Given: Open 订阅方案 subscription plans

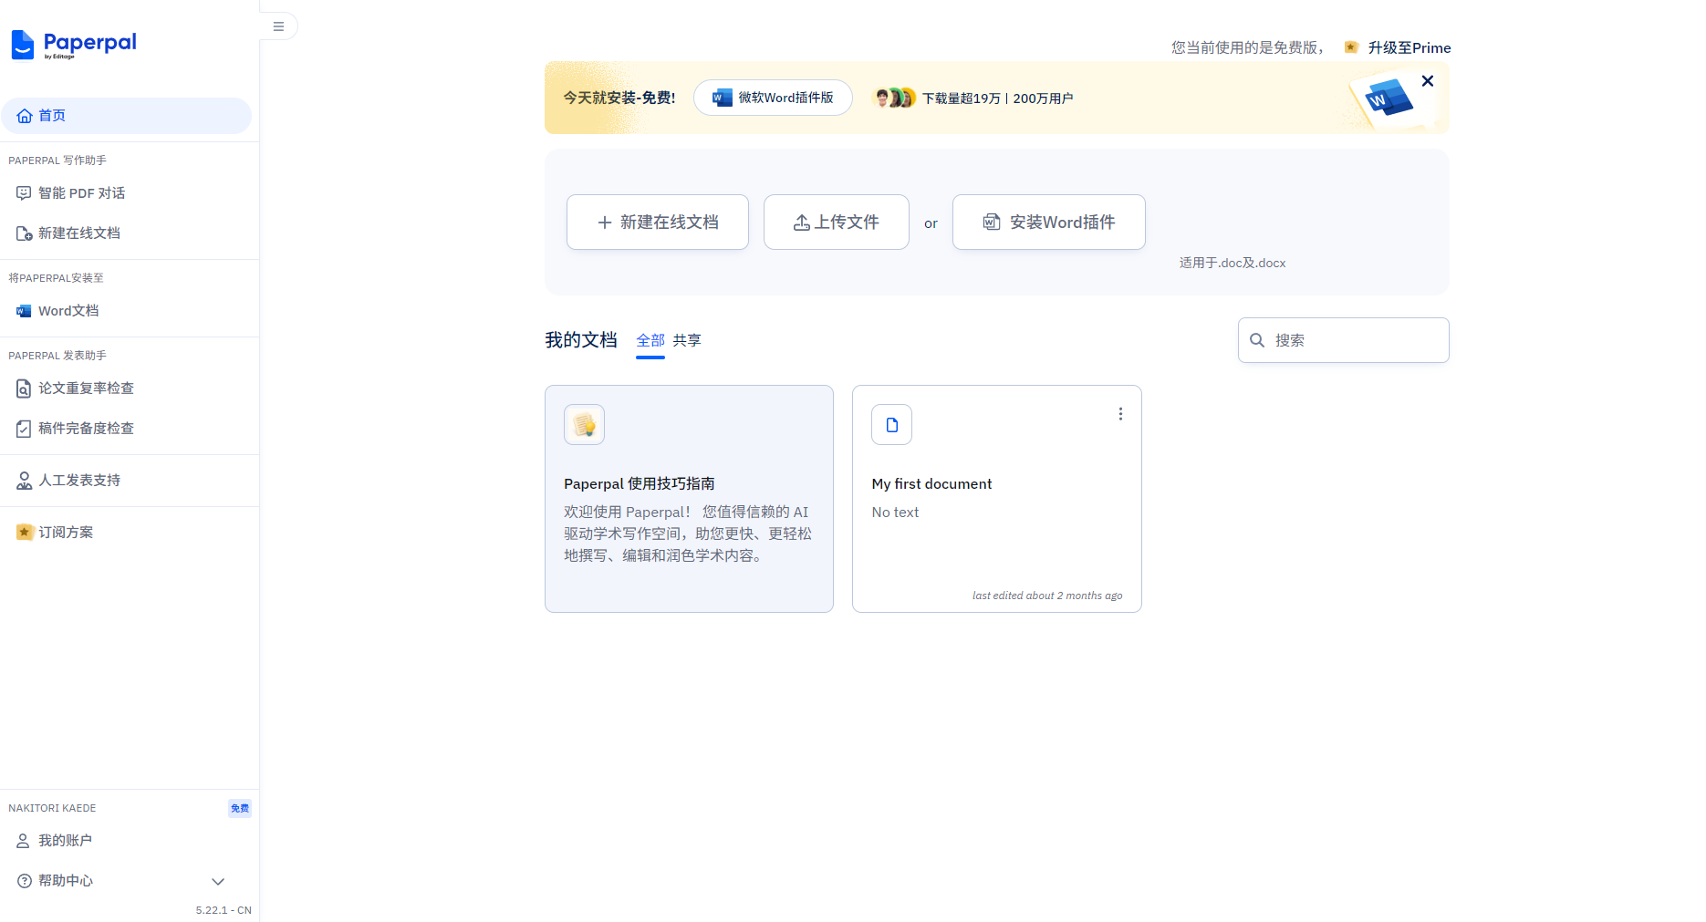Looking at the screenshot, I should click(x=126, y=533).
